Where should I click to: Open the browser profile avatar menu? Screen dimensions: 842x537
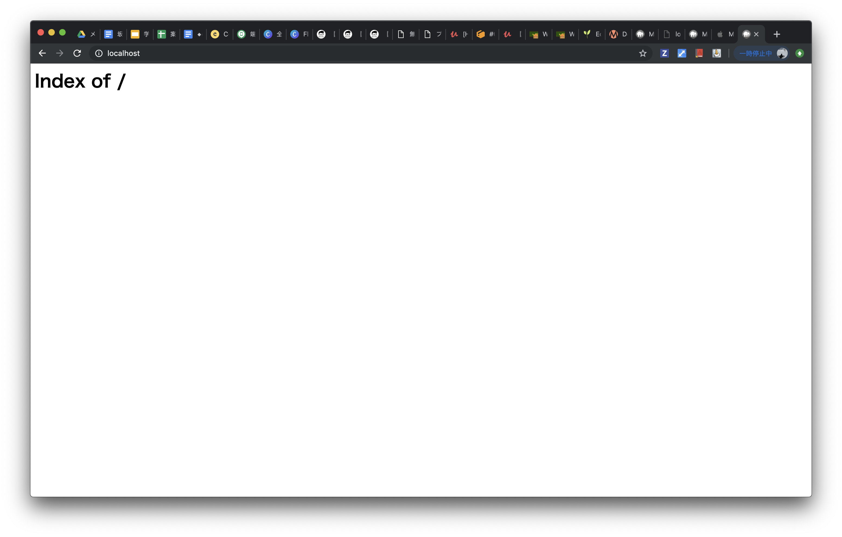point(782,53)
